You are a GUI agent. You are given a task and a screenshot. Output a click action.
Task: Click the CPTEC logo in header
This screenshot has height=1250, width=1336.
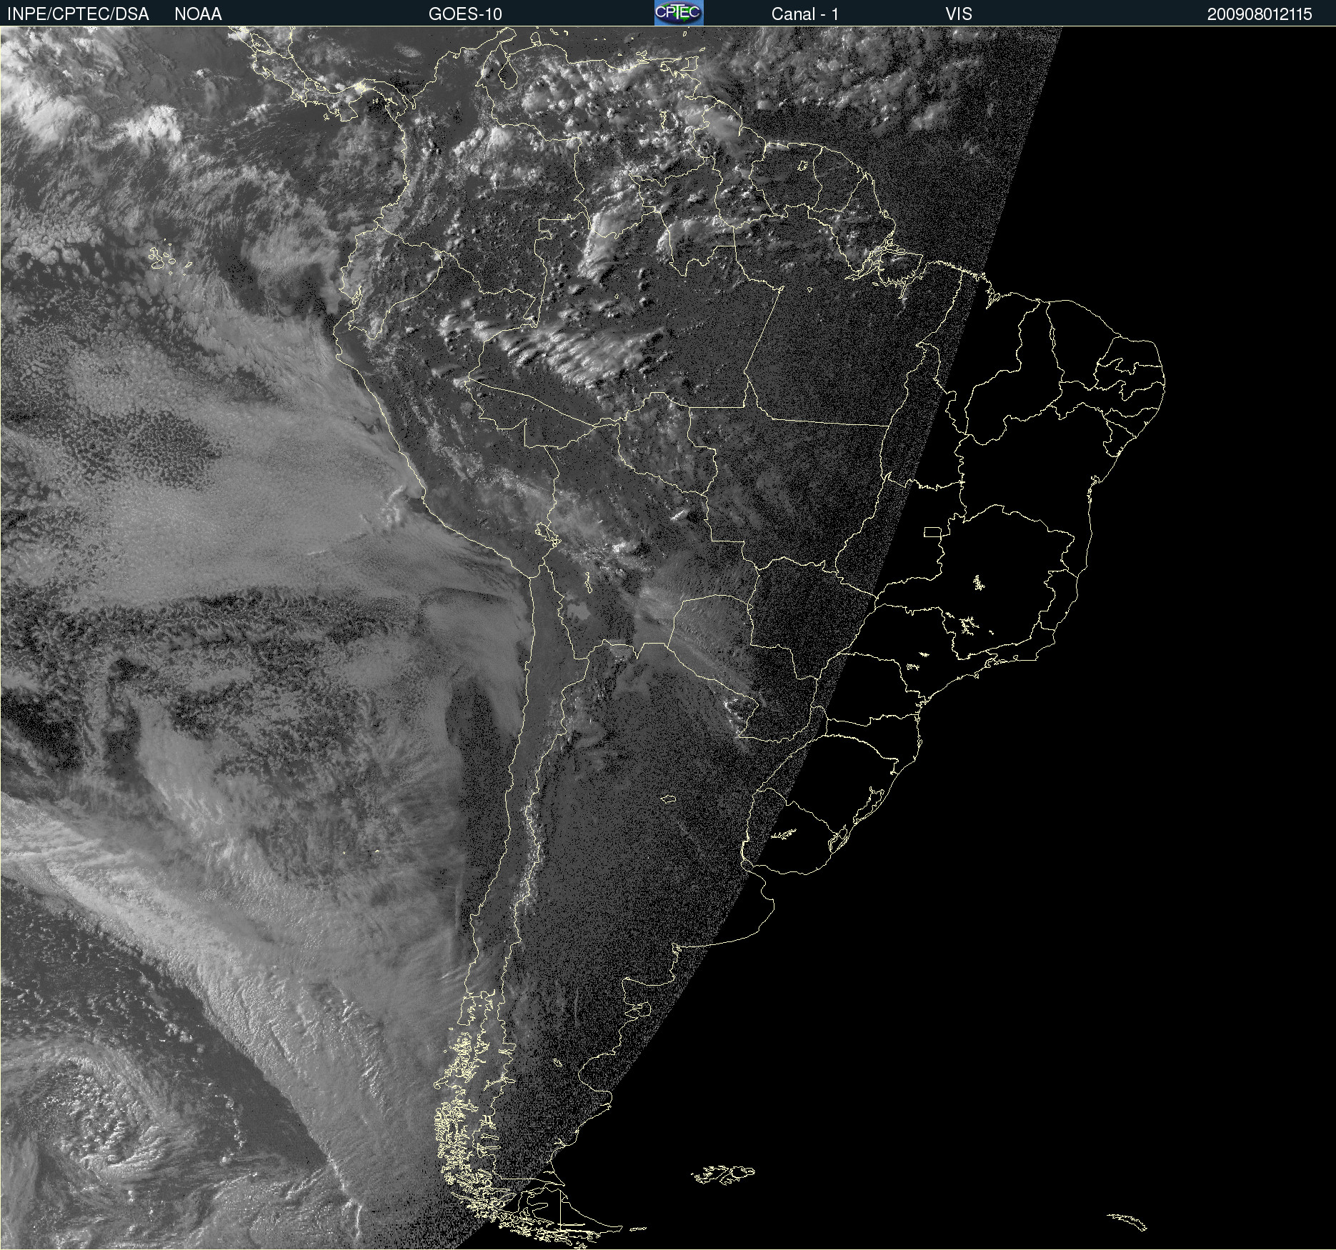click(679, 13)
